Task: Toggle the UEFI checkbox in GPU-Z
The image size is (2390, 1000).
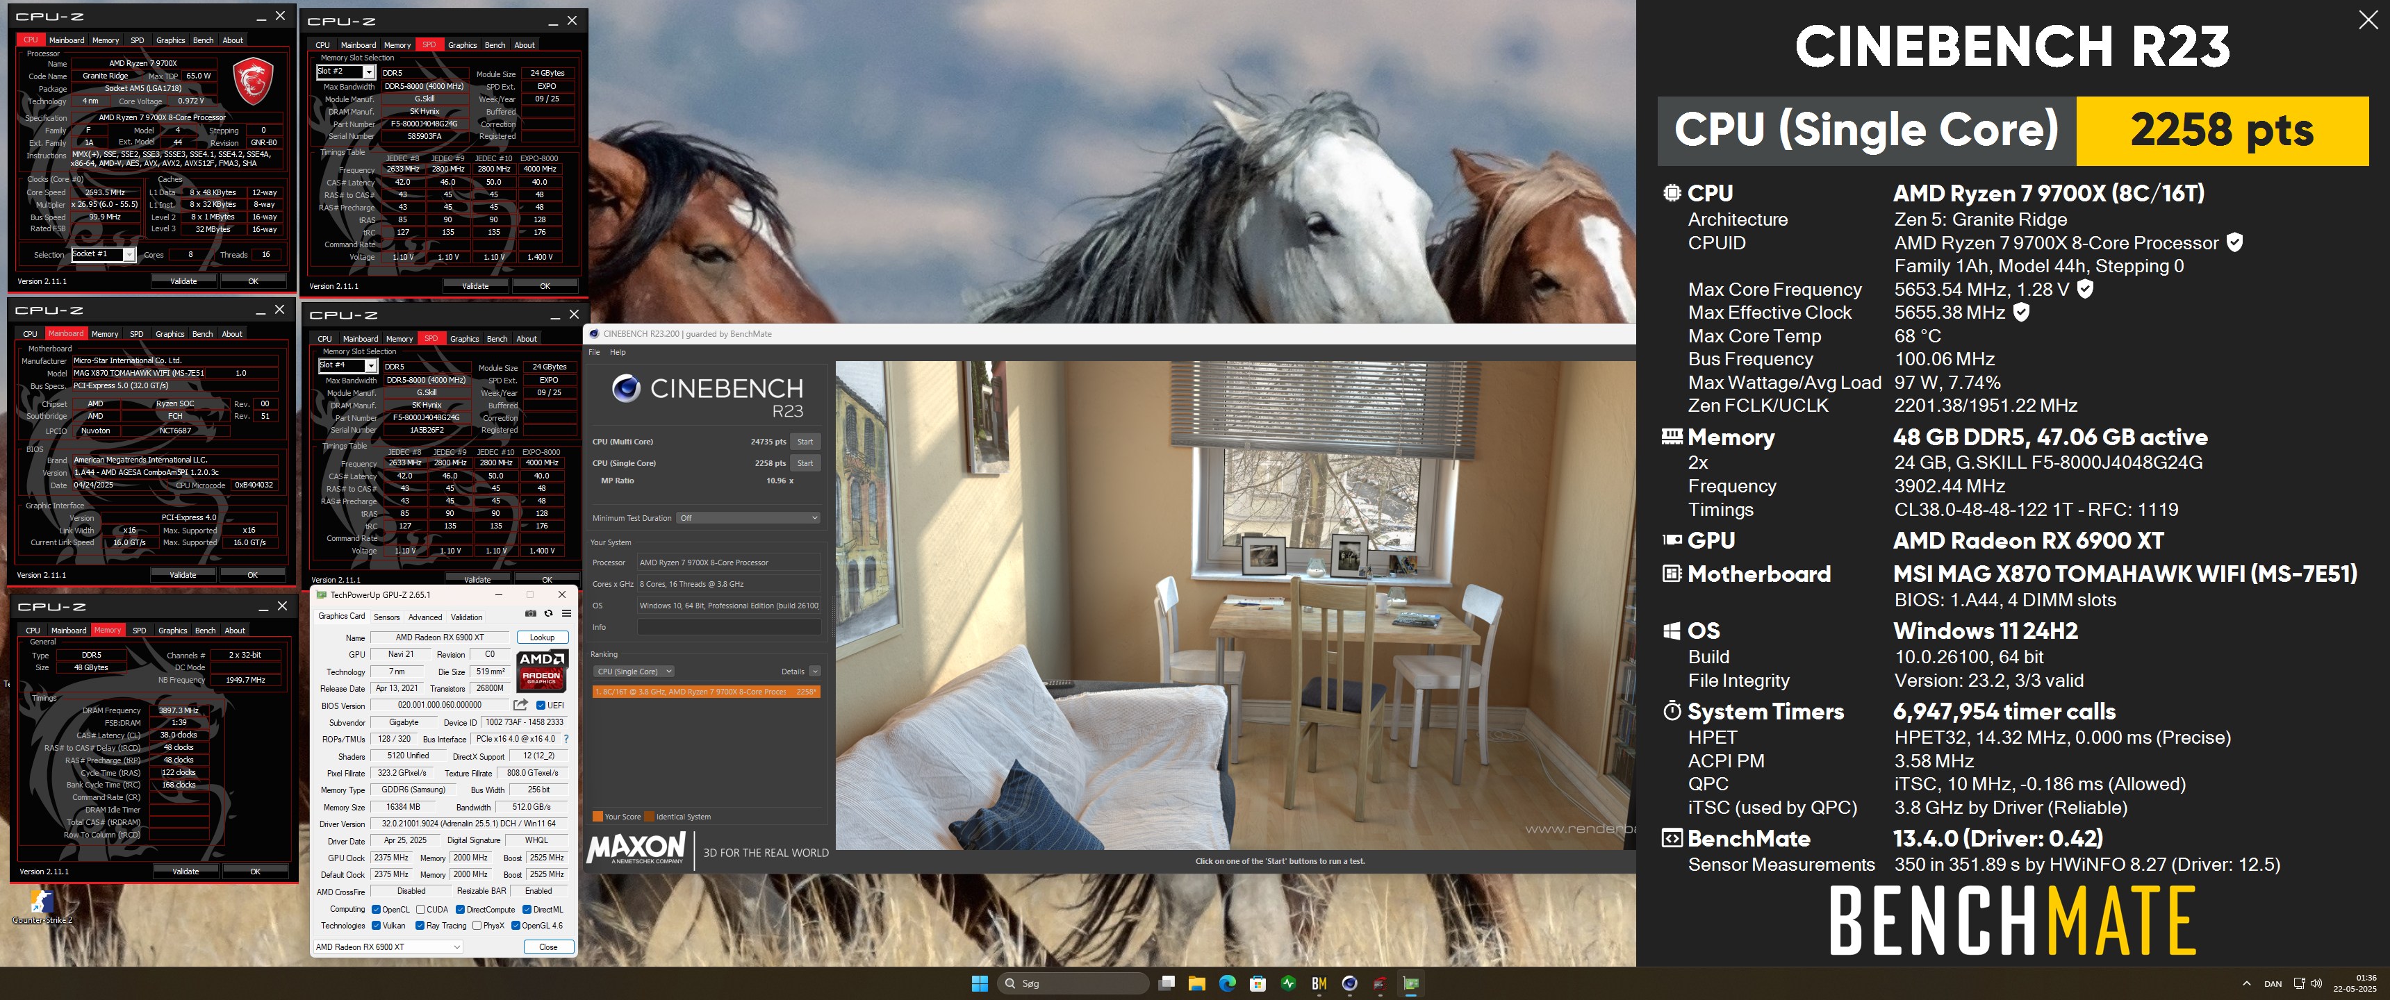Action: 541,705
